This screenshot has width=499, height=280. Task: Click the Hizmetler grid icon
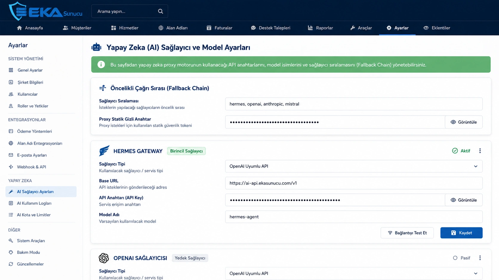(113, 28)
